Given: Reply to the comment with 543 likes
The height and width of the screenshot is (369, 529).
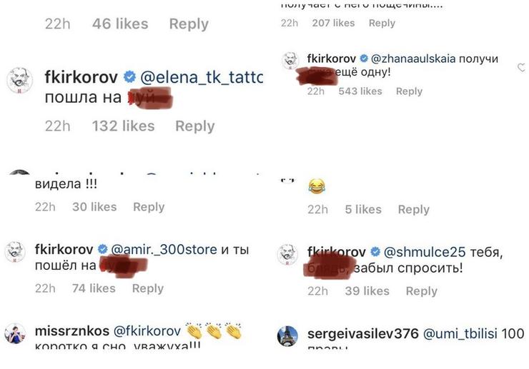Looking at the screenshot, I should pos(409,91).
